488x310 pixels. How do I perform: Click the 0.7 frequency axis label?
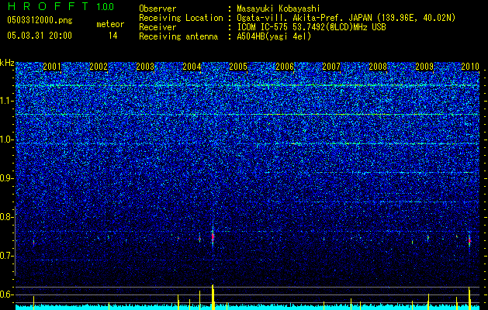point(7,256)
